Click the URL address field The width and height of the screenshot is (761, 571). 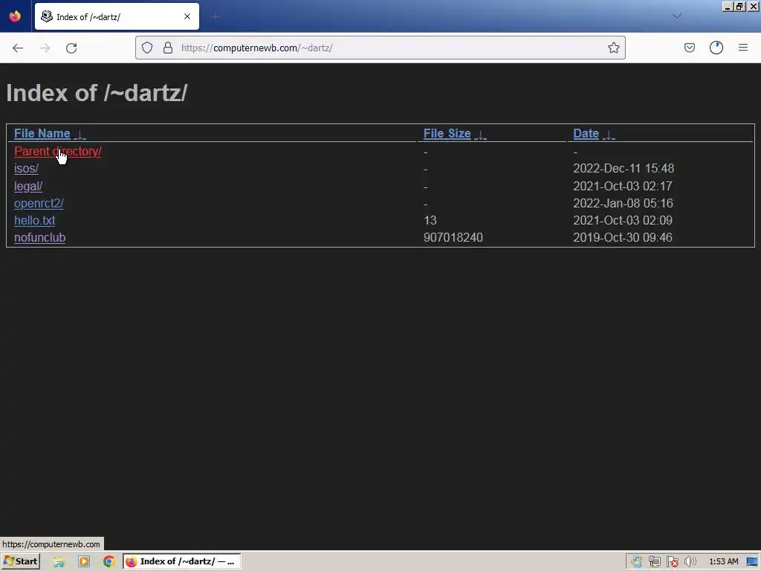click(380, 48)
